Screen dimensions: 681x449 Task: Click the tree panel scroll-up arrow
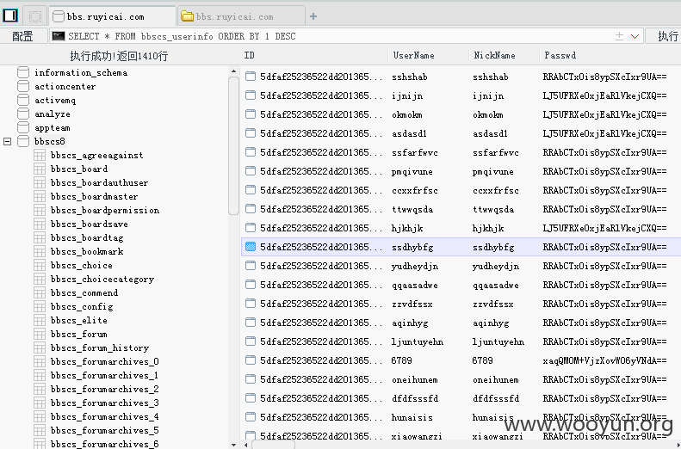pyautogui.click(x=233, y=71)
